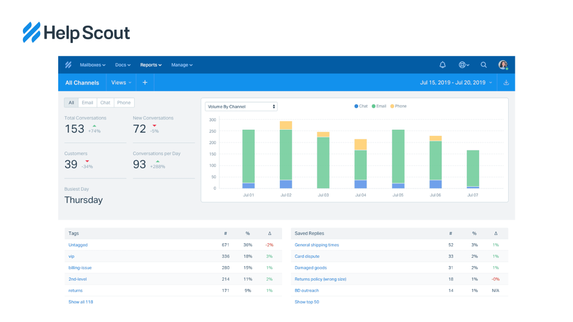Add a new view with plus icon
This screenshot has width=573, height=322.
coord(144,83)
